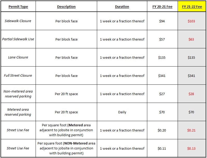Click the Description column header

pyautogui.click(x=66, y=7)
